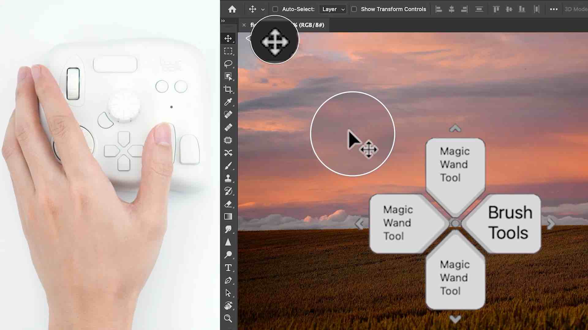Select the Move tool in toolbar
Viewport: 588px width, 330px height.
[228, 38]
